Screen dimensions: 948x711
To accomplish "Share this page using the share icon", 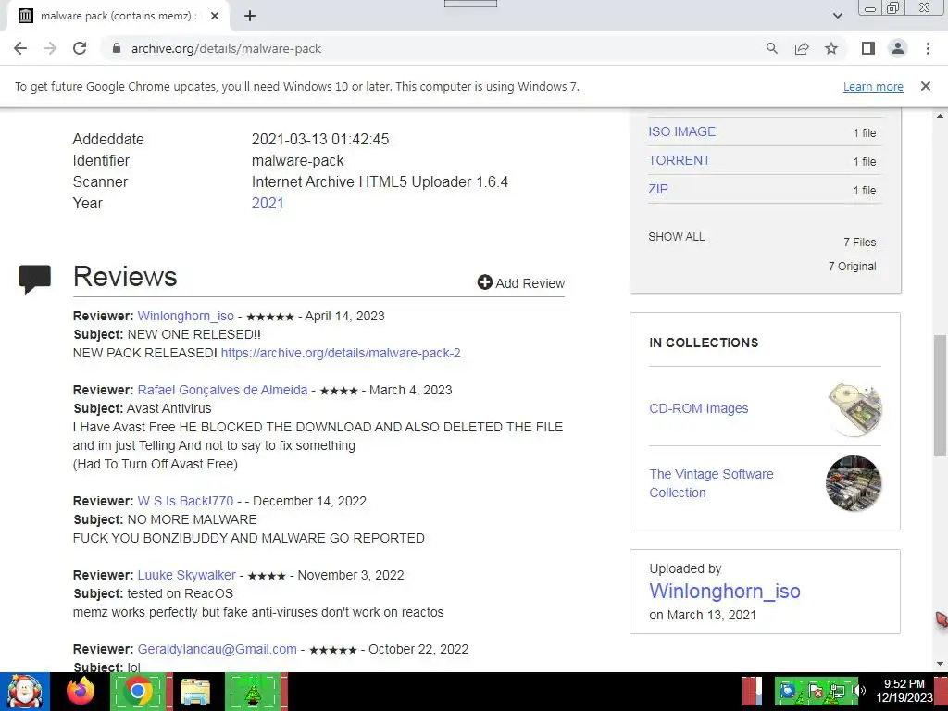I will 802,48.
